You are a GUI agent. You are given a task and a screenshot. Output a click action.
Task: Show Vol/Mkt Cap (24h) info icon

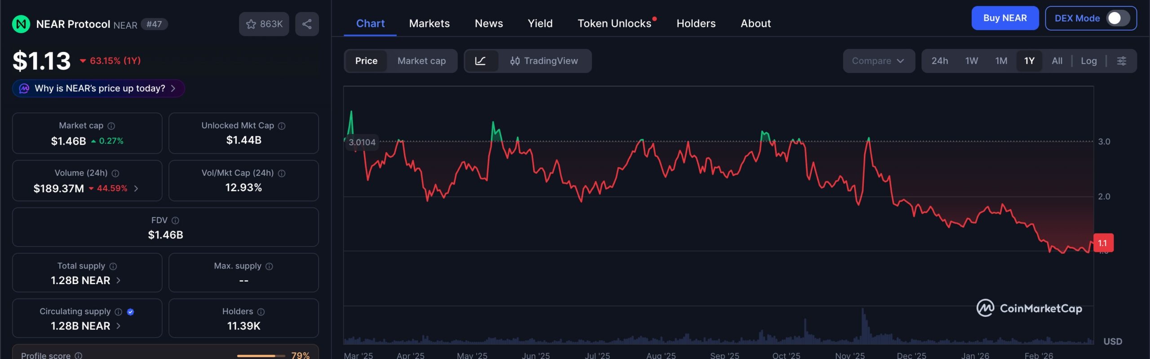pyautogui.click(x=282, y=173)
